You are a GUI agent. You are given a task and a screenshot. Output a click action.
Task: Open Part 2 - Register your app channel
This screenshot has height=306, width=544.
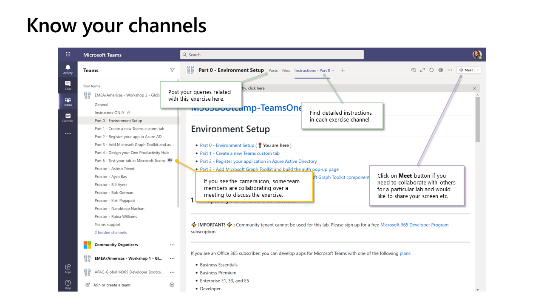click(128, 137)
